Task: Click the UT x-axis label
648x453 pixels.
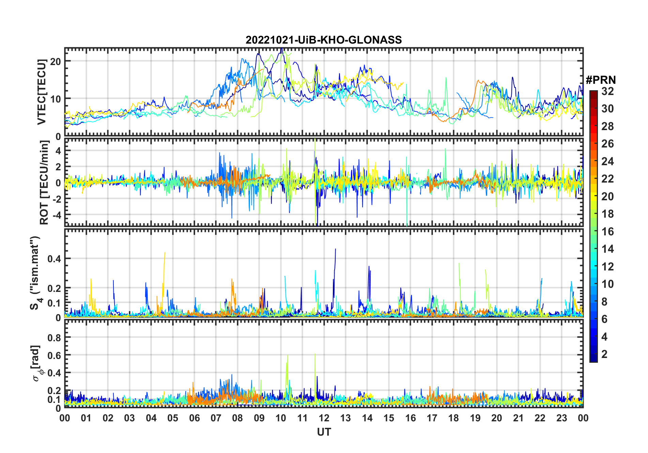Action: tap(324, 432)
